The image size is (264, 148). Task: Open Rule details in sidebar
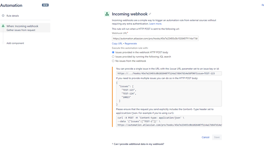(x=13, y=16)
